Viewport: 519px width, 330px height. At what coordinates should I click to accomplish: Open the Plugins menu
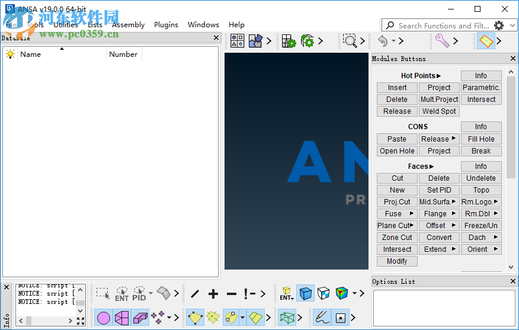[x=166, y=25]
